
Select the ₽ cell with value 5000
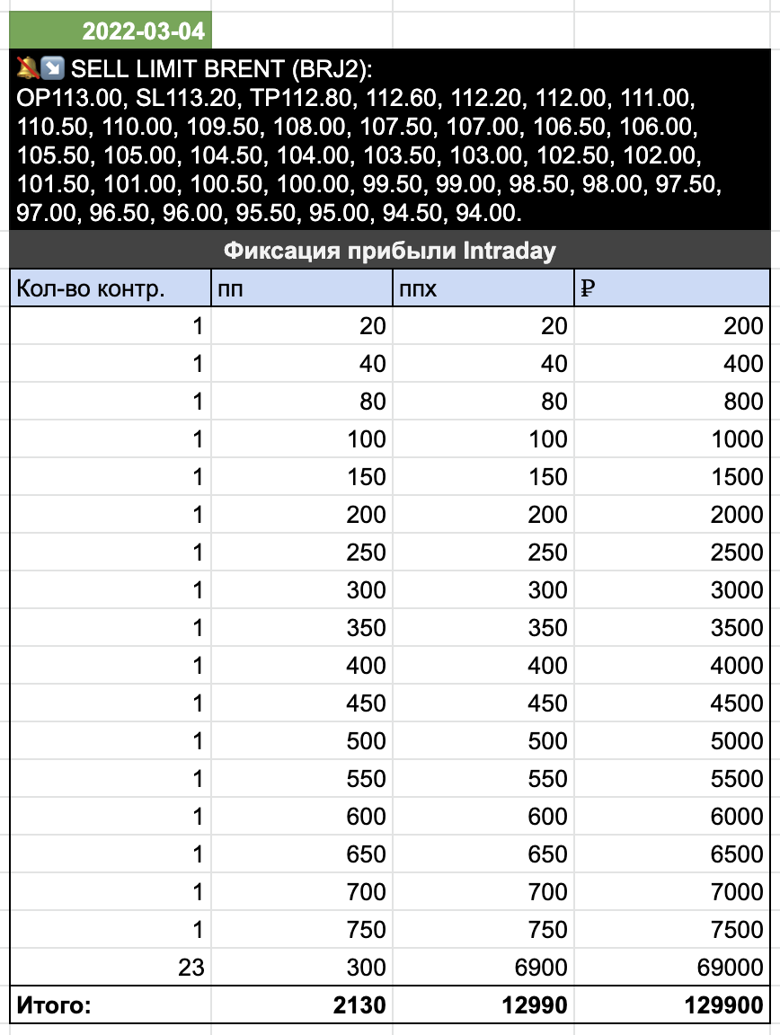point(672,740)
